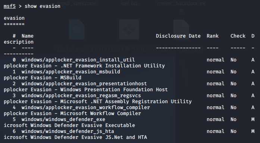Select the 'evasion' section heading
260x143 pixels.
click(x=14, y=18)
